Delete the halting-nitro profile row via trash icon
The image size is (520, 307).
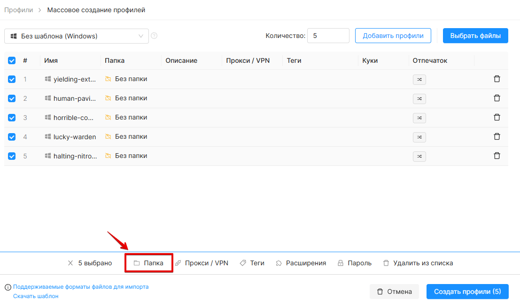(x=497, y=156)
